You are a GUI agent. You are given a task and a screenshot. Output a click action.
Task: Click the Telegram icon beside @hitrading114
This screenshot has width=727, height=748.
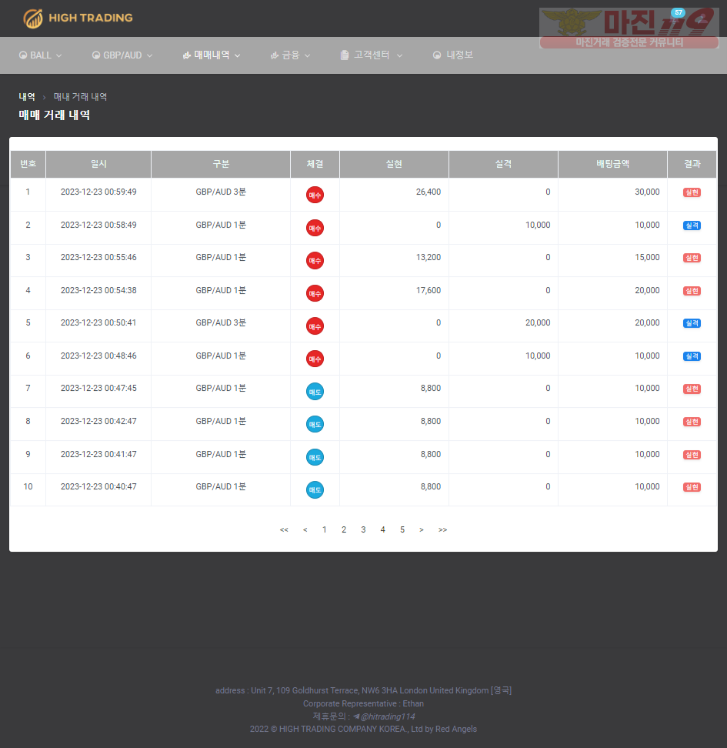pyautogui.click(x=356, y=716)
